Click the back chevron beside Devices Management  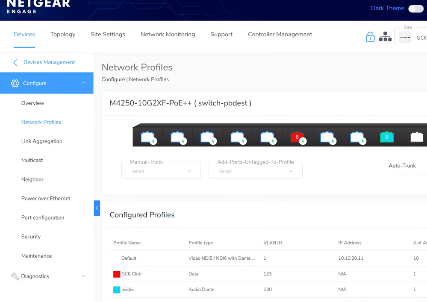pos(15,62)
